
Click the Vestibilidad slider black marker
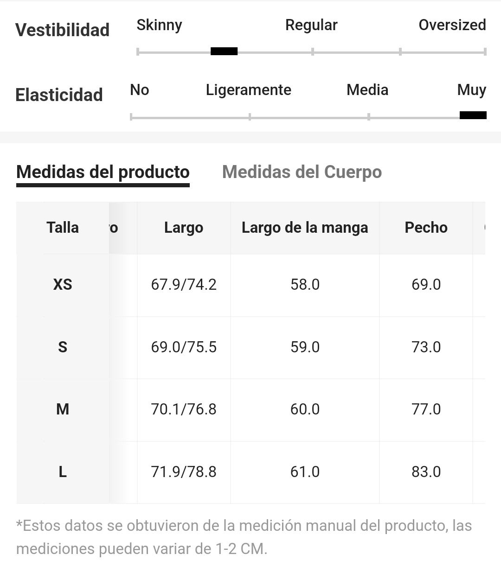click(x=224, y=51)
